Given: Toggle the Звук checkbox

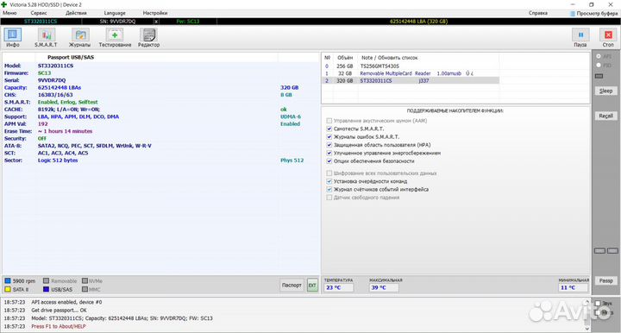Looking at the screenshot, I should coord(598,304).
